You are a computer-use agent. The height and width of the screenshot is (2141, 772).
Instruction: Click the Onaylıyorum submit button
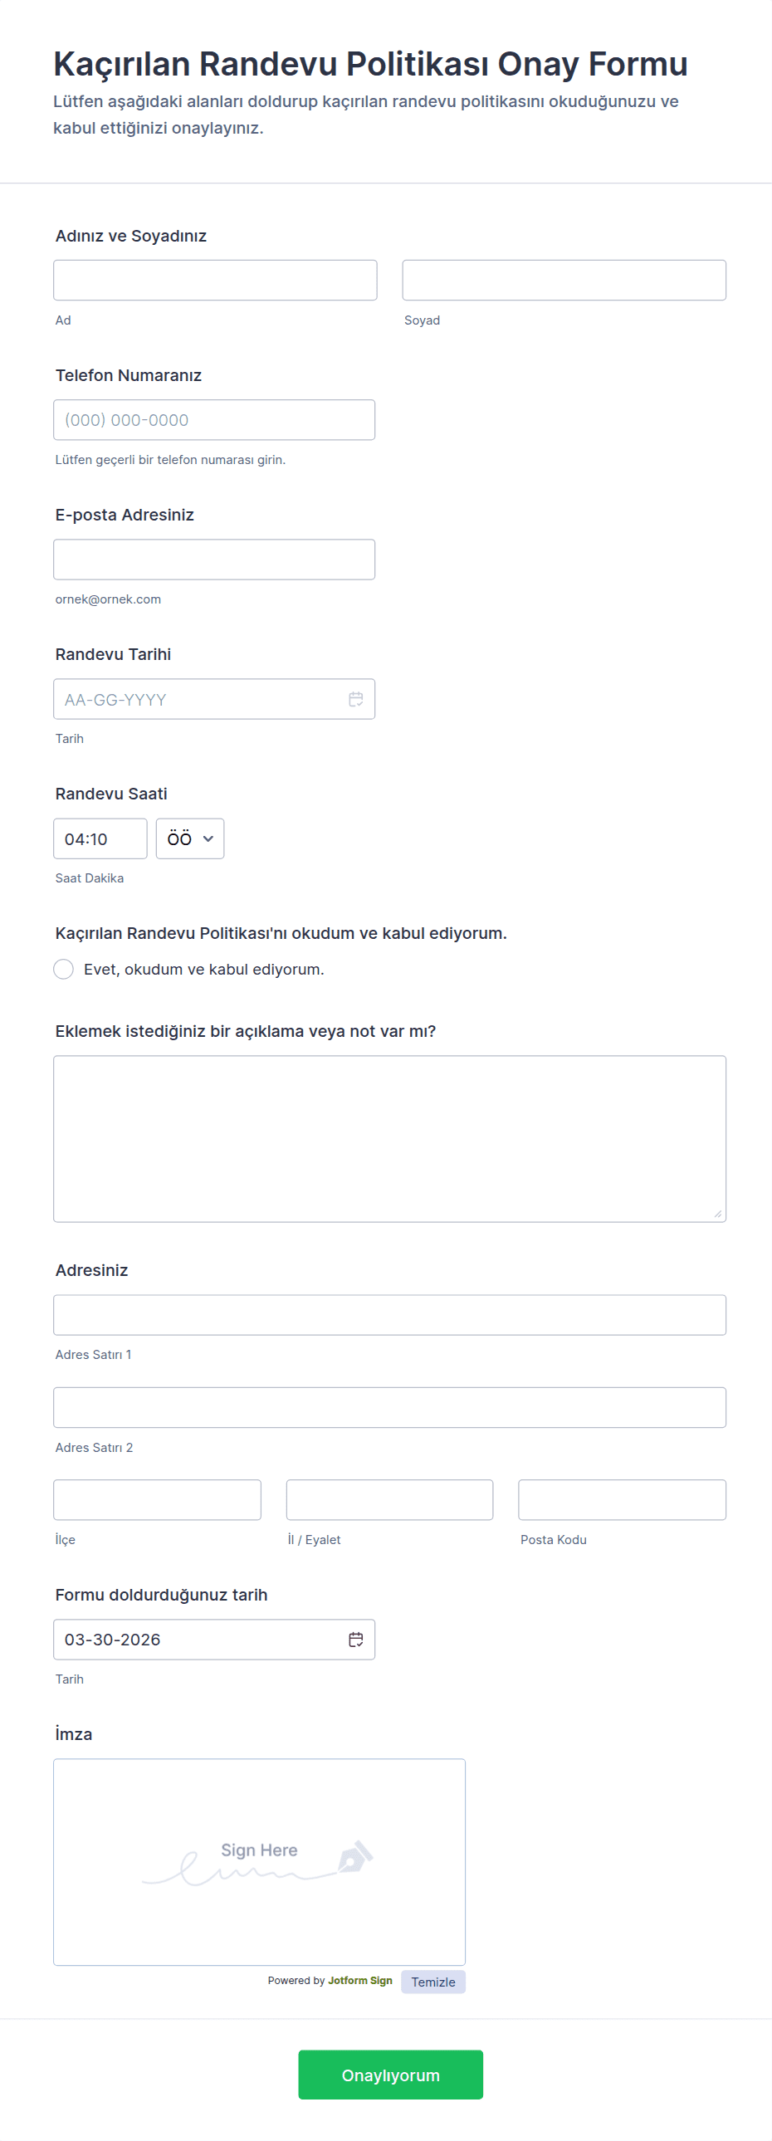391,2075
